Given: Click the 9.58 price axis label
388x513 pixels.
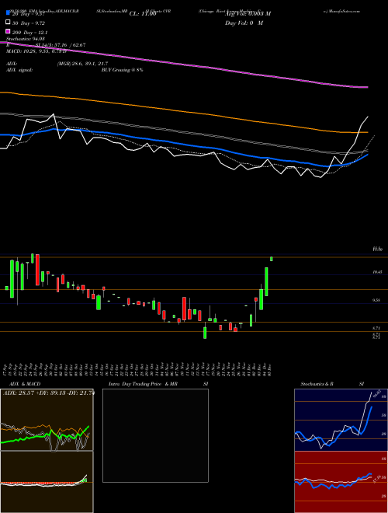Looking at the screenshot, I should tap(376, 300).
